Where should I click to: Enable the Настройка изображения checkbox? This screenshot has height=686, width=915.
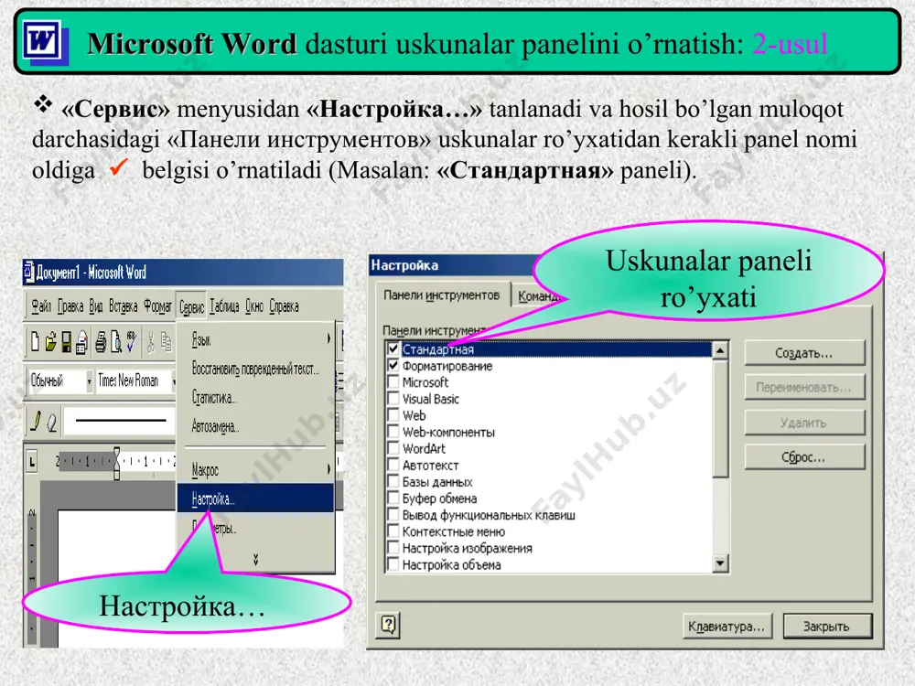coord(393,548)
